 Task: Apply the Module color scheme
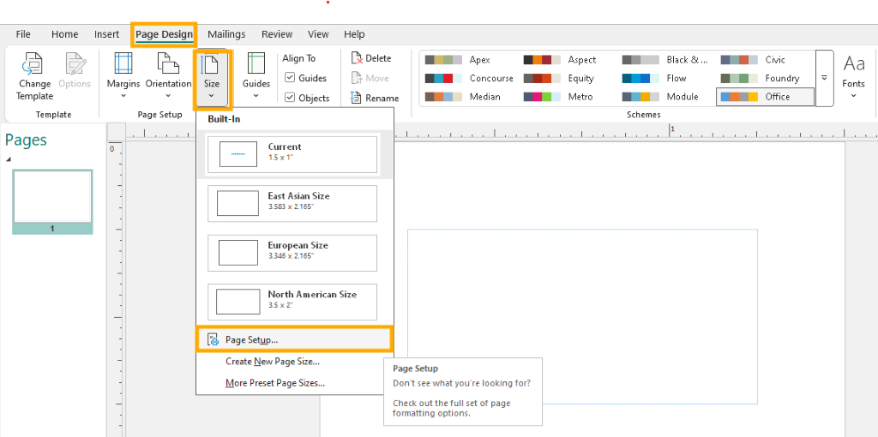666,97
